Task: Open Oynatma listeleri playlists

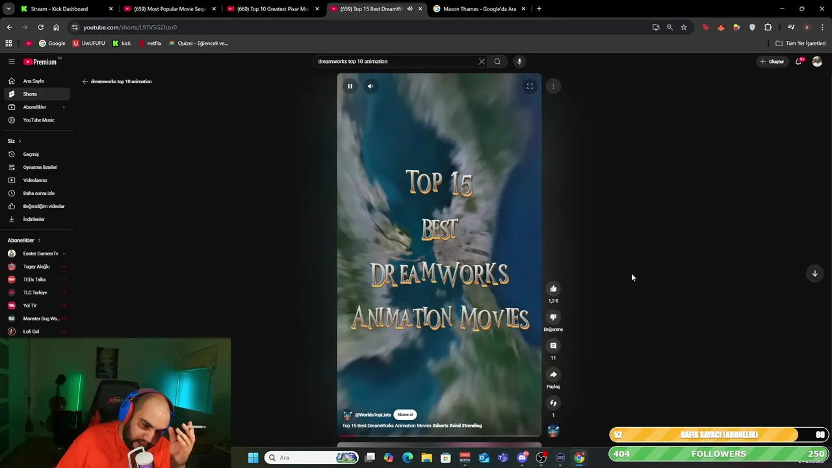Action: pyautogui.click(x=36, y=168)
